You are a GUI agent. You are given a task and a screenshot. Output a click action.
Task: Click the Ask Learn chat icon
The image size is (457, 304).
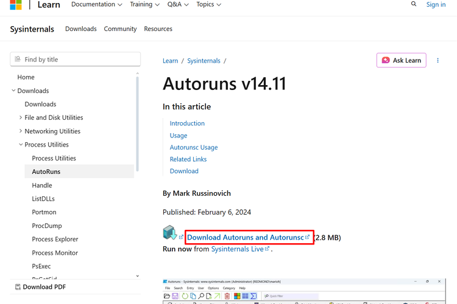pos(386,60)
